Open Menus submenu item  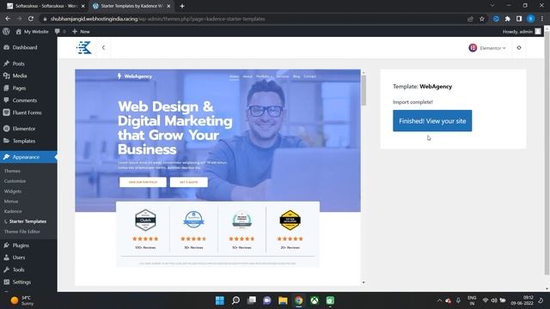point(11,201)
